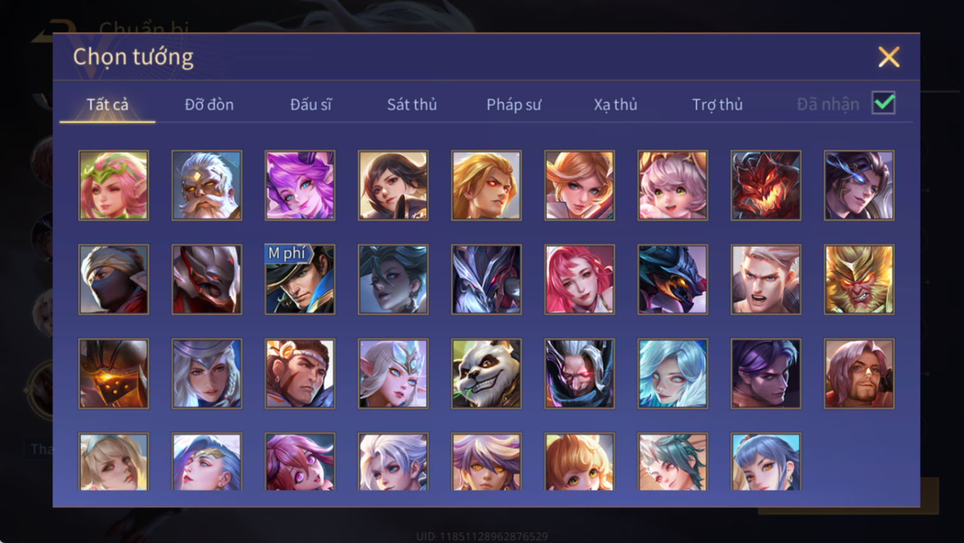Screen dimensions: 964x543
Task: Choose the blonde long-haired red-eyed hero
Action: tap(486, 185)
